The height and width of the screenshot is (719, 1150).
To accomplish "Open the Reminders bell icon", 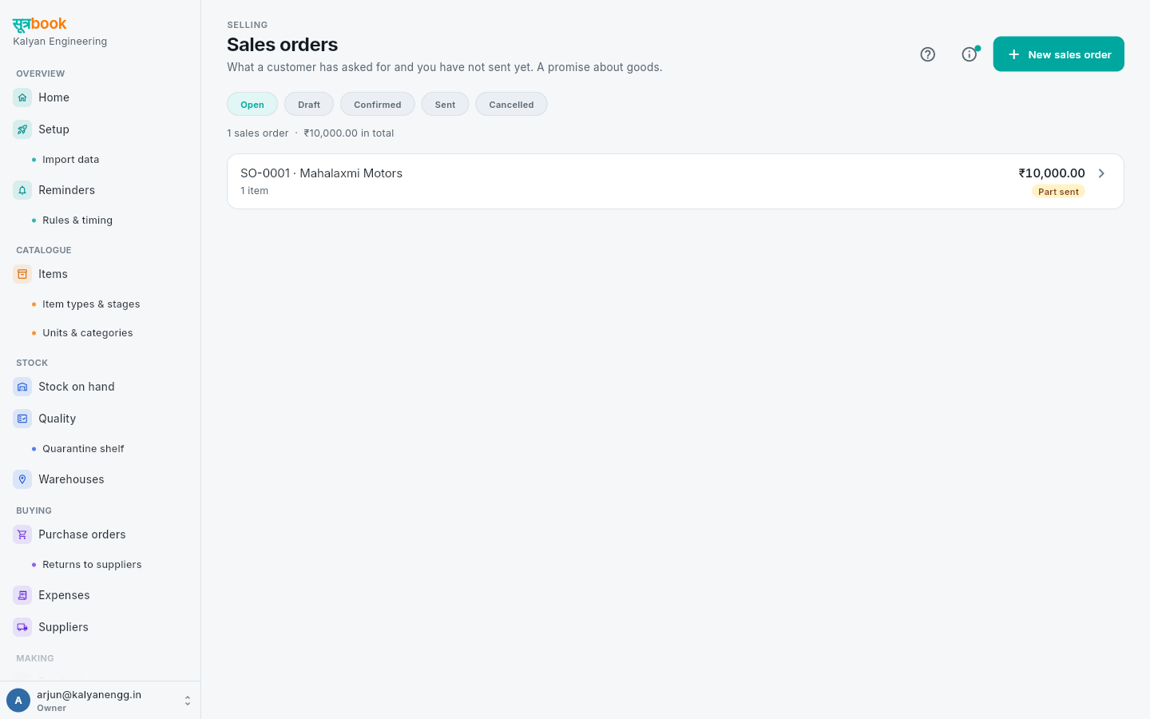I will click(22, 190).
